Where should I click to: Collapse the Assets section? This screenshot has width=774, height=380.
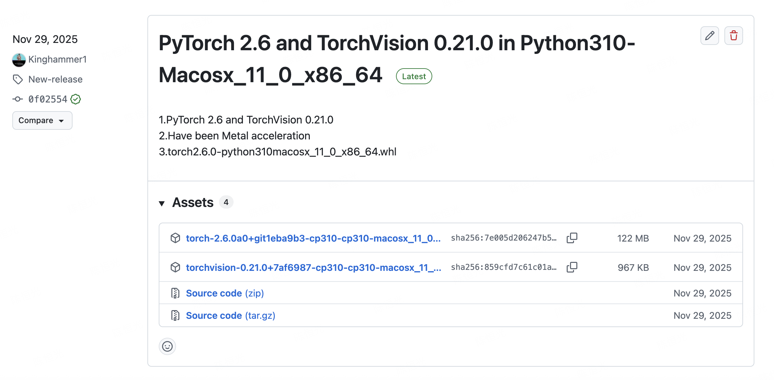click(162, 203)
